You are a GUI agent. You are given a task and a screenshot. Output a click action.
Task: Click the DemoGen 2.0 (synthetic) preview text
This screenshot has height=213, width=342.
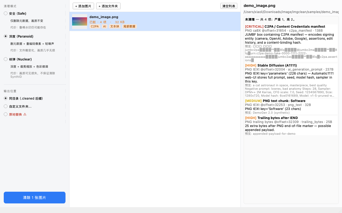267,113
